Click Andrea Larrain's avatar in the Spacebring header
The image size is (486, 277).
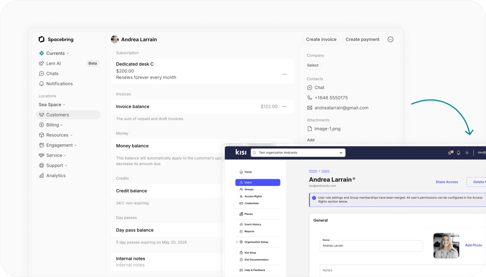(115, 39)
